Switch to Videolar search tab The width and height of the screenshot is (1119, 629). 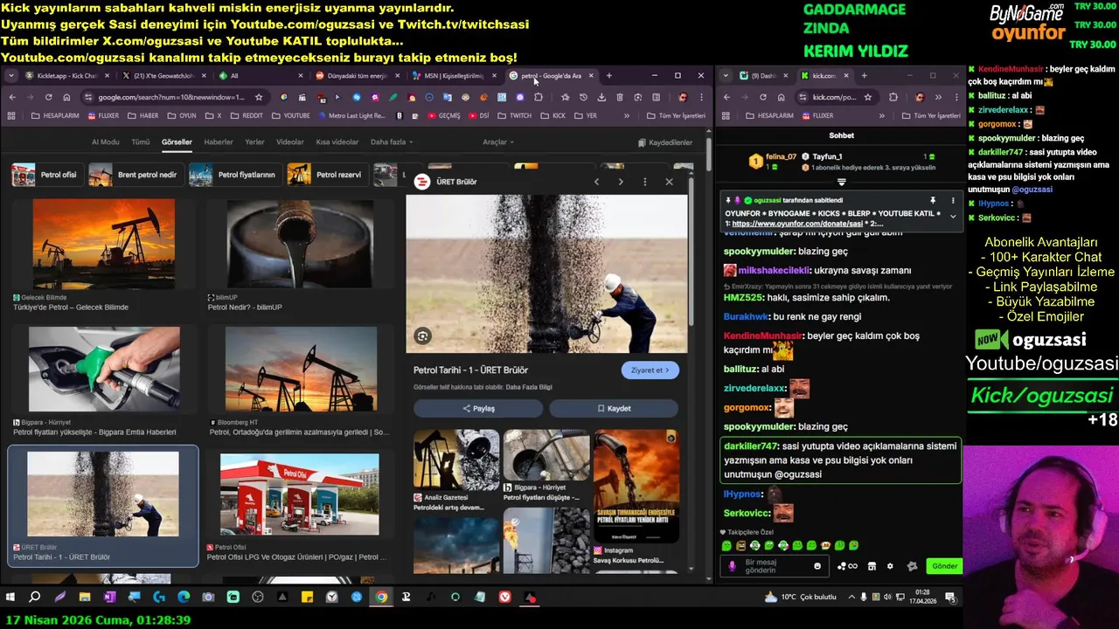(x=290, y=142)
